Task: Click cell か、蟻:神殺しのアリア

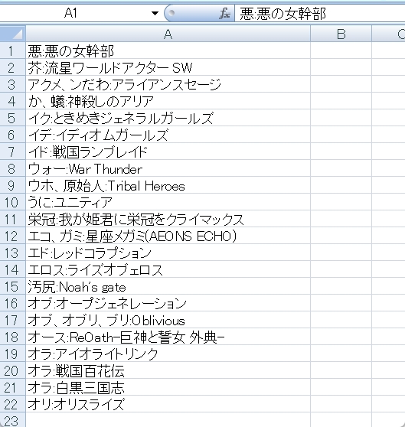Action: click(x=168, y=101)
